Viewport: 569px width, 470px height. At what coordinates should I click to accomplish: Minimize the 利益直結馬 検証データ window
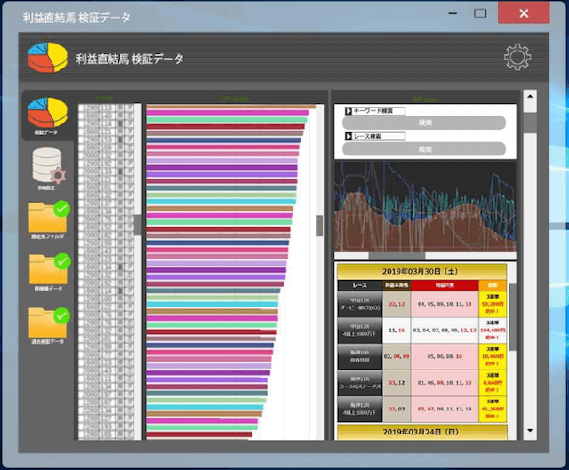[x=453, y=13]
